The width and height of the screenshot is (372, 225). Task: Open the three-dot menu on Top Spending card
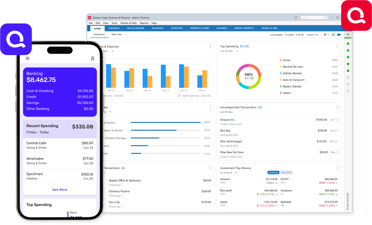337,46
